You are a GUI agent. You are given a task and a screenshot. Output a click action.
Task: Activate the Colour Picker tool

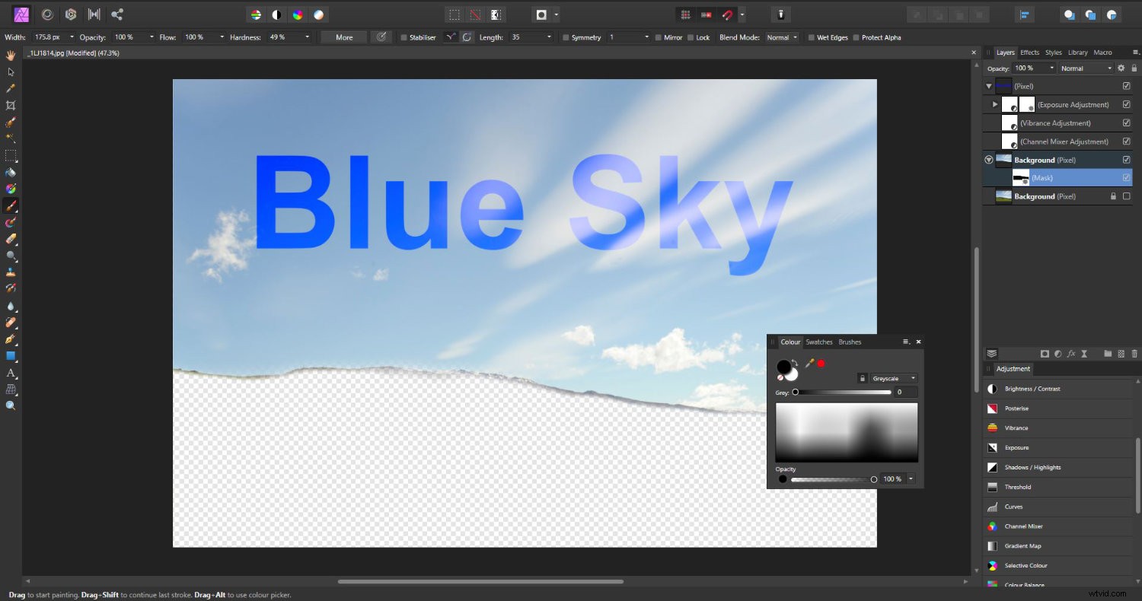[x=10, y=88]
